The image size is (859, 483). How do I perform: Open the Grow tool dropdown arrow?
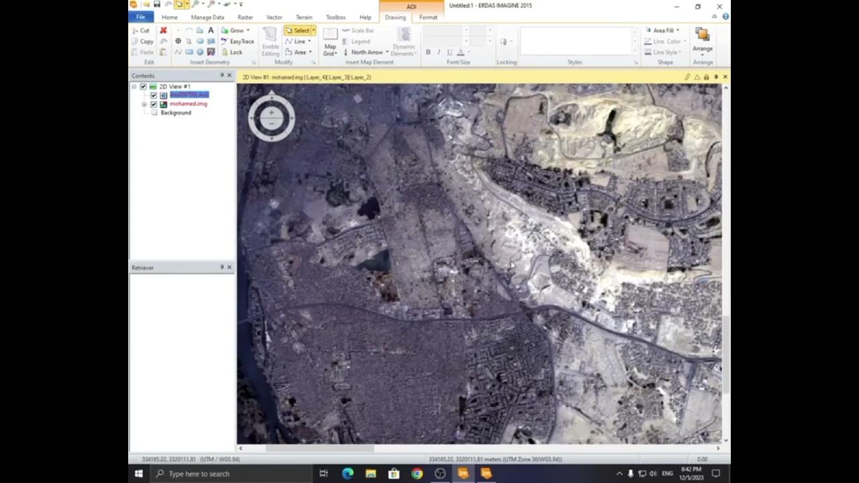coord(248,31)
